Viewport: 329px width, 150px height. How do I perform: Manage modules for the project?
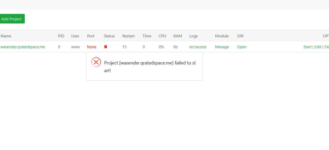[x=222, y=47]
